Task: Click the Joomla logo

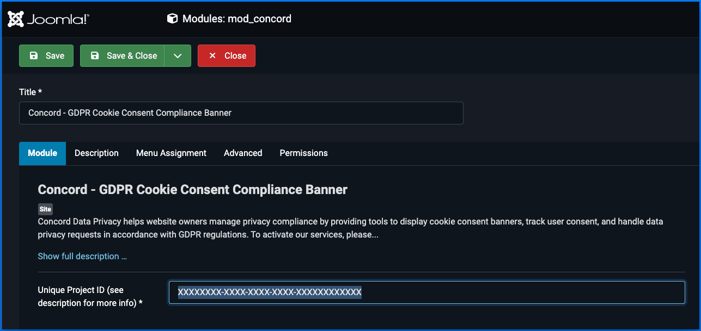Action: click(48, 19)
